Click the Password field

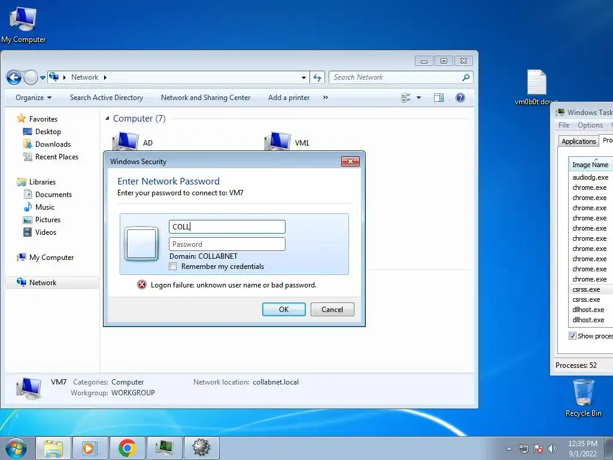[227, 244]
